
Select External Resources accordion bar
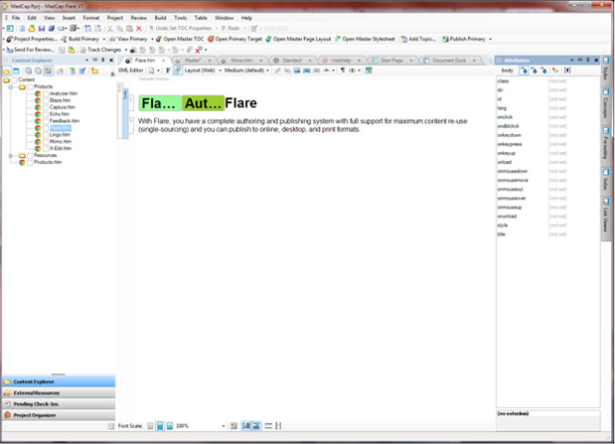[x=59, y=393]
